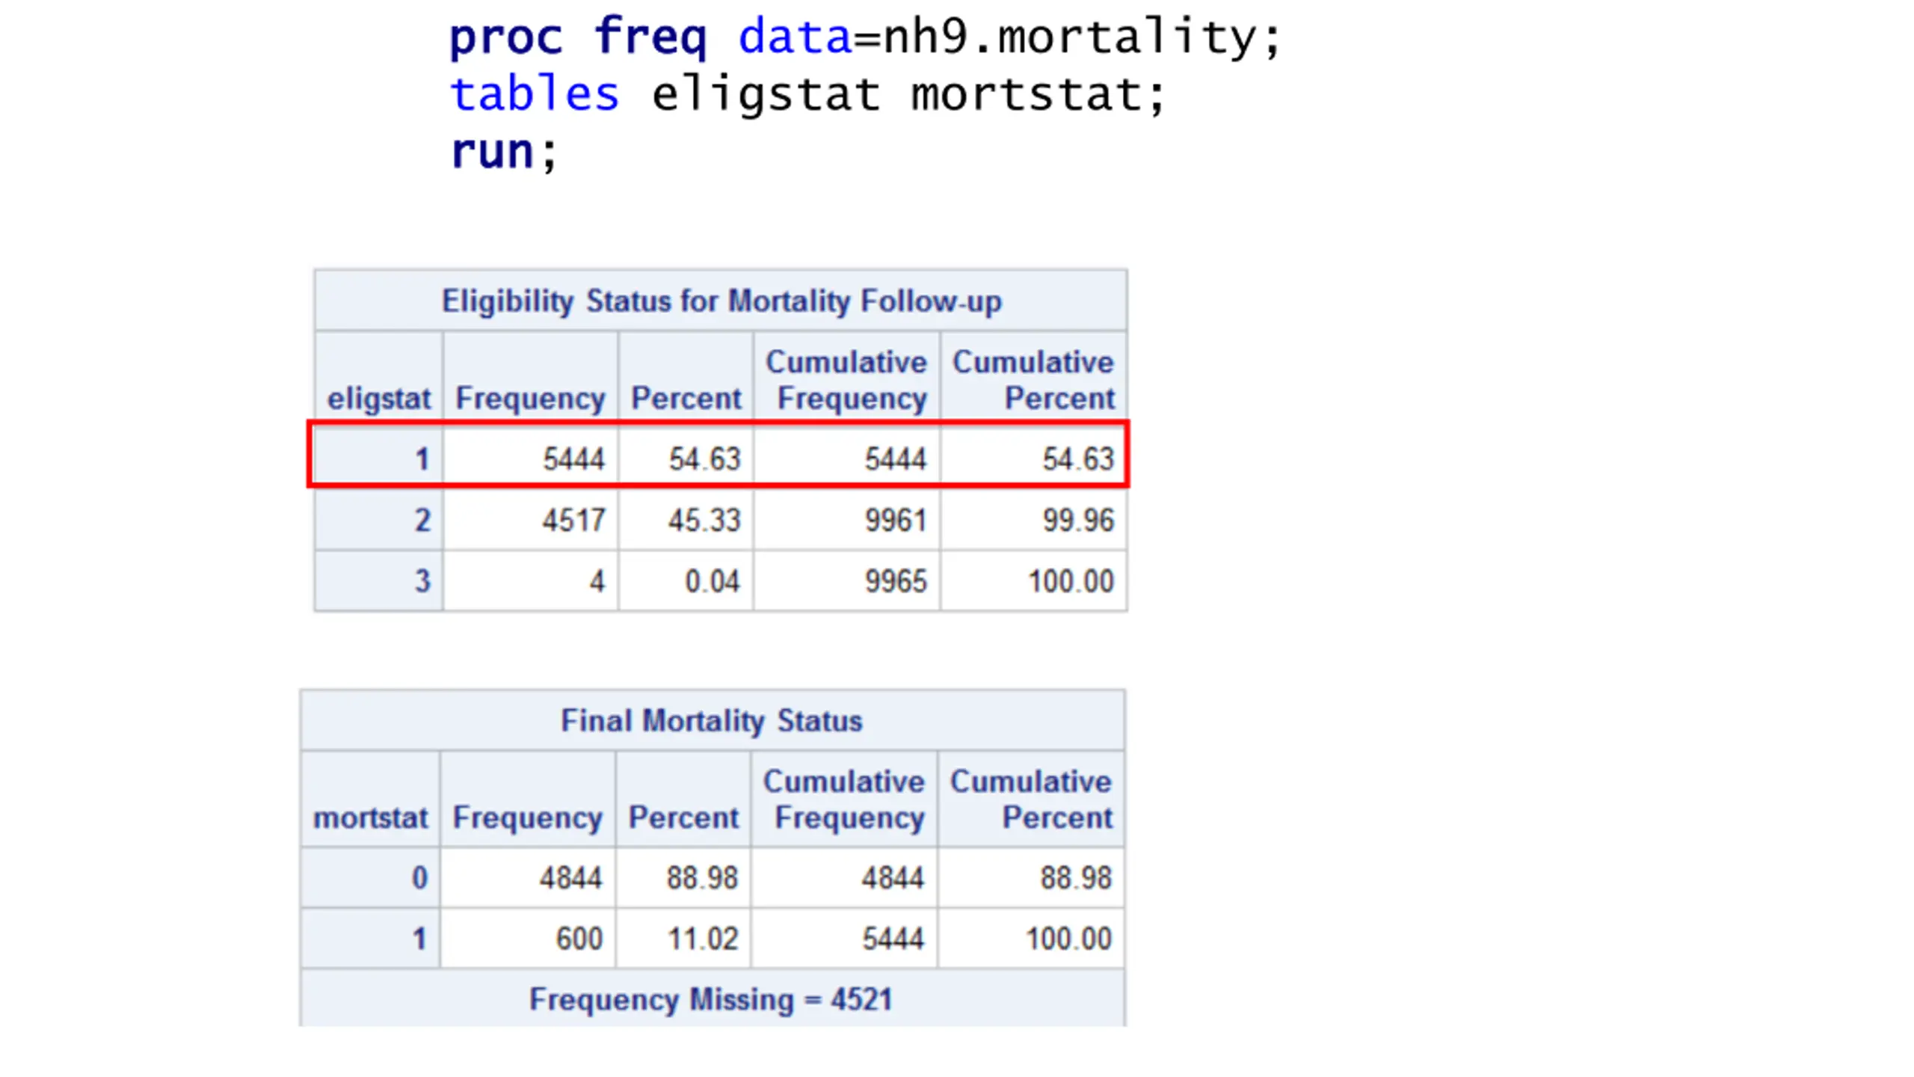Click percent value 45.33 in eligstat table
The height and width of the screenshot is (1077, 1914).
(x=704, y=520)
